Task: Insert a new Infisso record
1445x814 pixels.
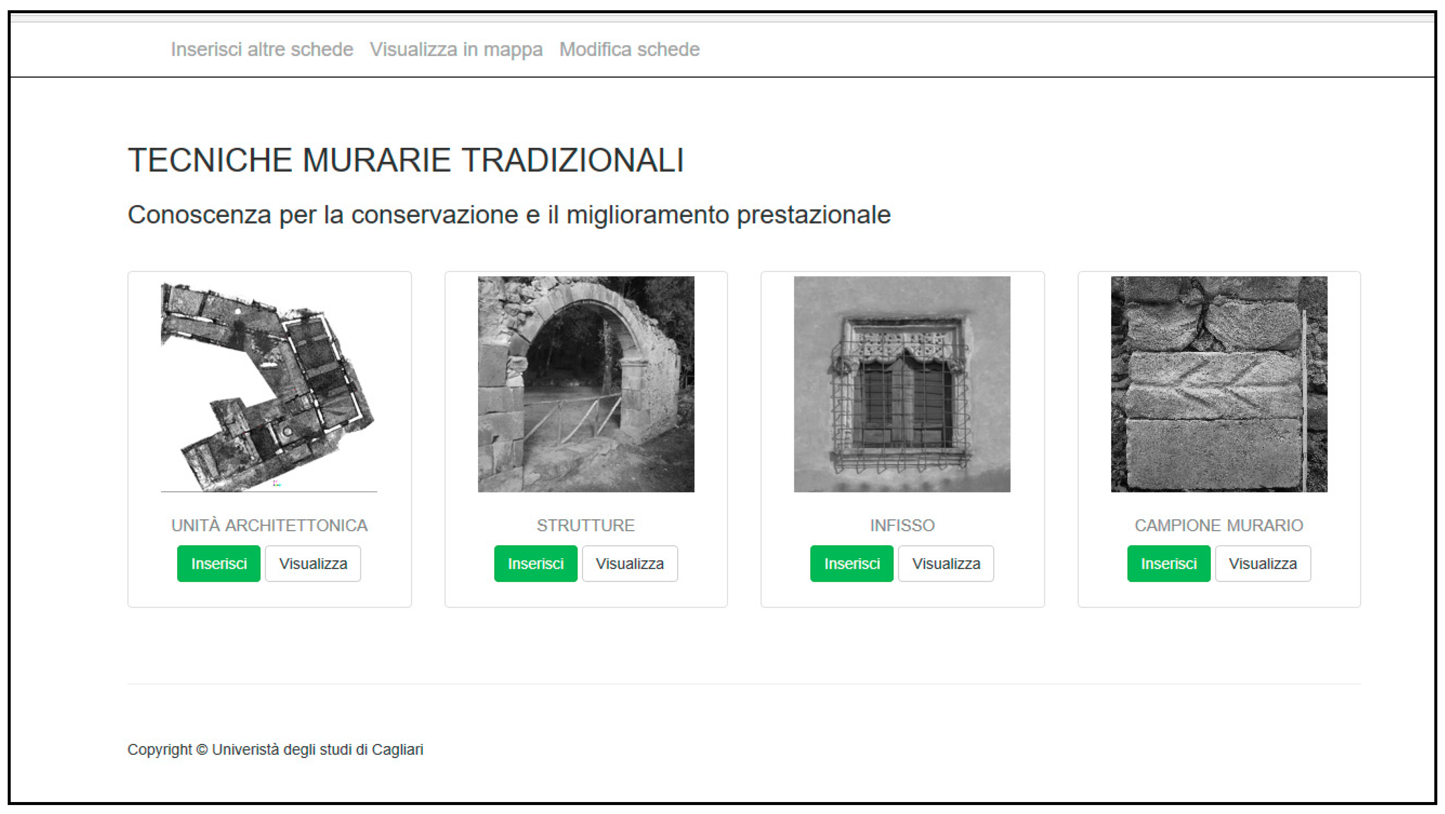Action: click(852, 563)
